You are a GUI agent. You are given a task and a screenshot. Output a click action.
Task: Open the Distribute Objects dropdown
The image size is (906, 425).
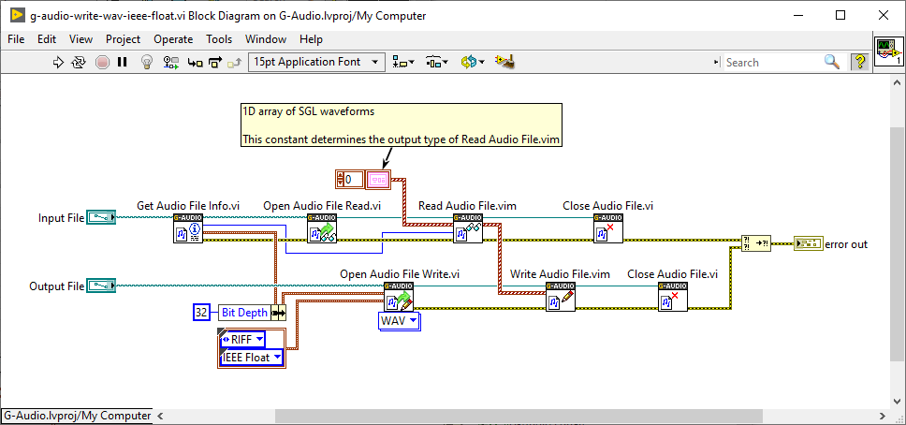click(x=437, y=62)
